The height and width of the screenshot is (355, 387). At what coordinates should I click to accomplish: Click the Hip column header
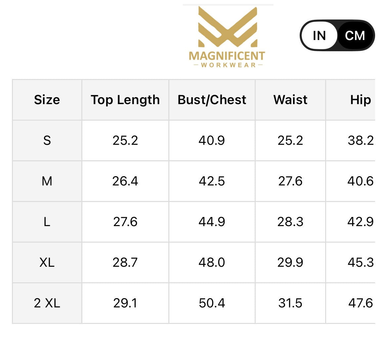tap(360, 100)
